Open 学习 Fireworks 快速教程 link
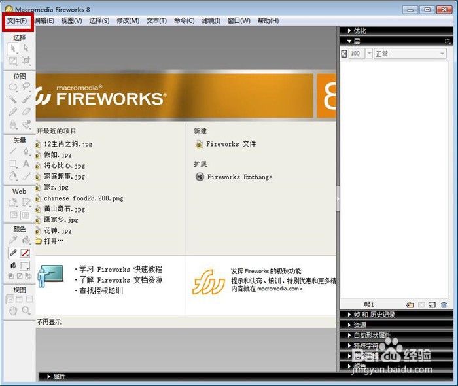 (x=120, y=269)
